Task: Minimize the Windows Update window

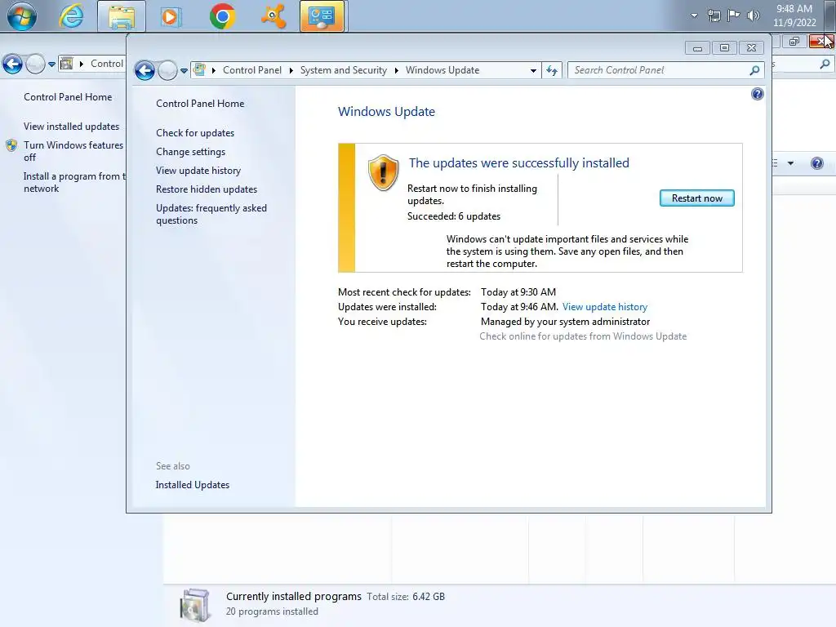Action: click(697, 48)
